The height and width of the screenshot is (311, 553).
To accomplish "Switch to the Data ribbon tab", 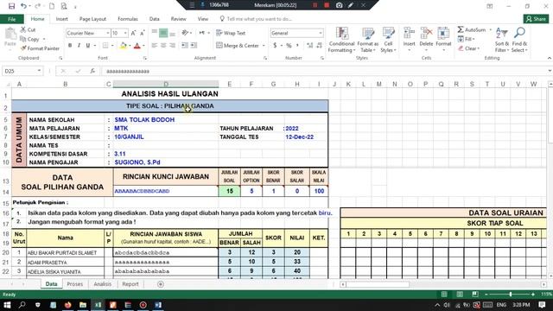I will pos(154,19).
